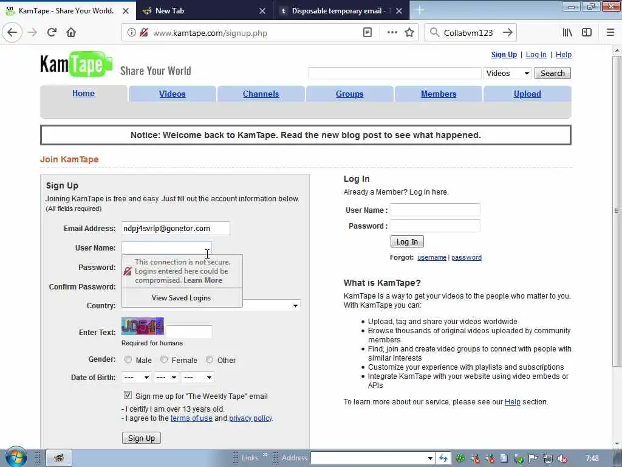Reload the current page

tap(52, 32)
